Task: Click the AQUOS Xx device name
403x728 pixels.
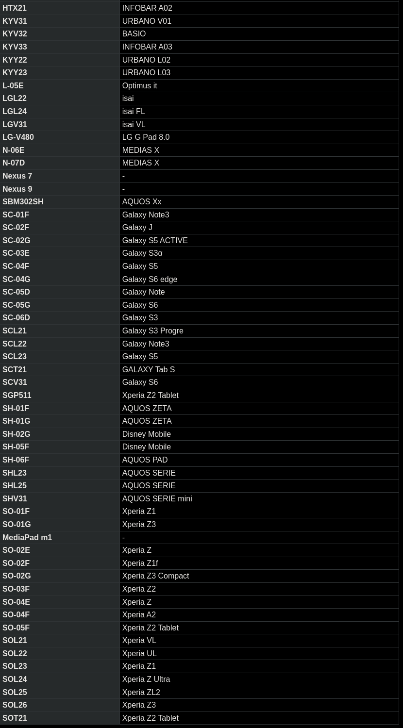Action: (x=142, y=202)
